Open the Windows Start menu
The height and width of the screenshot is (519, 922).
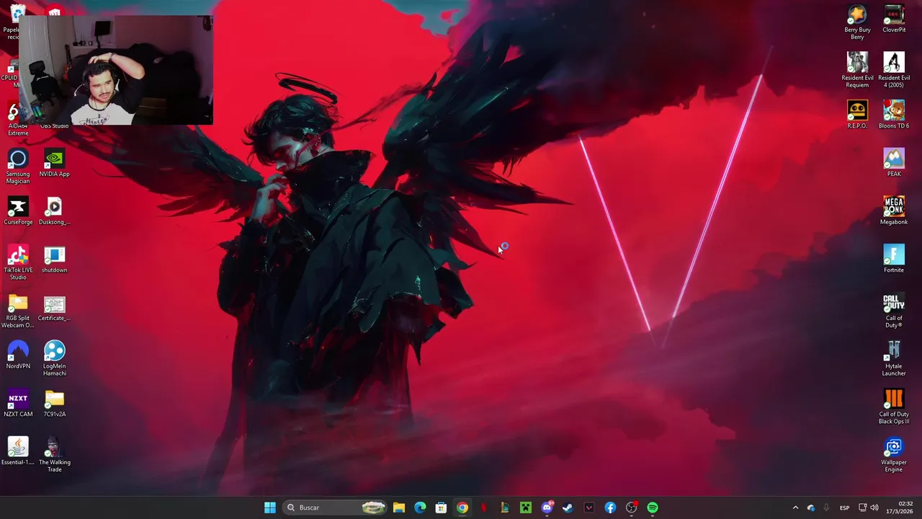point(269,507)
